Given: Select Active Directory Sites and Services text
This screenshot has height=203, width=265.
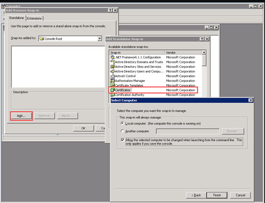Looking at the screenshot, I should [138, 67].
